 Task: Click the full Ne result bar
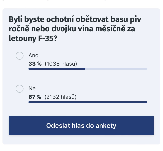point(88,102)
